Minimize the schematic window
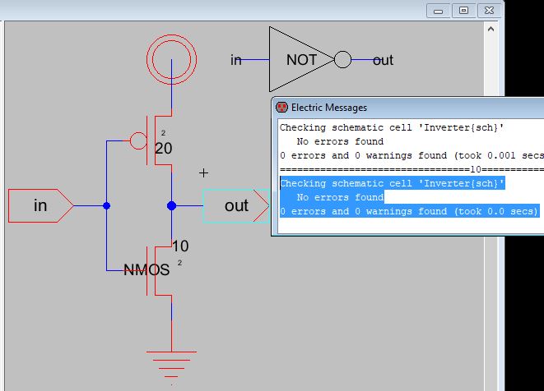Screen dimensions: 544x391 point(439,10)
